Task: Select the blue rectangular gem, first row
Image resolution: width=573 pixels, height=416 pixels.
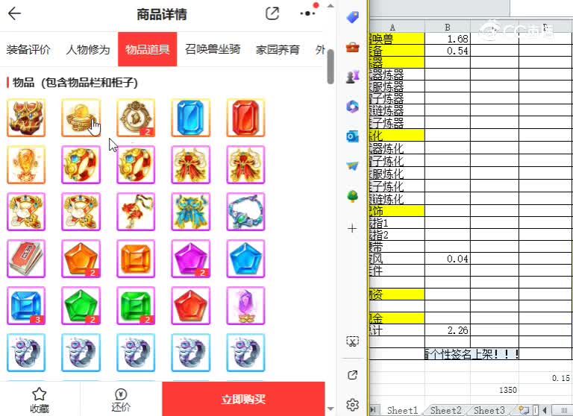Action: (191, 118)
